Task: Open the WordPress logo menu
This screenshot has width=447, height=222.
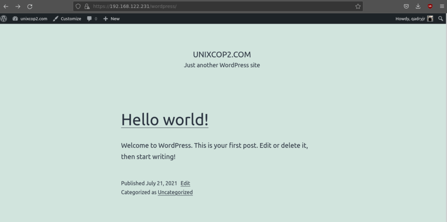Action: 3,18
